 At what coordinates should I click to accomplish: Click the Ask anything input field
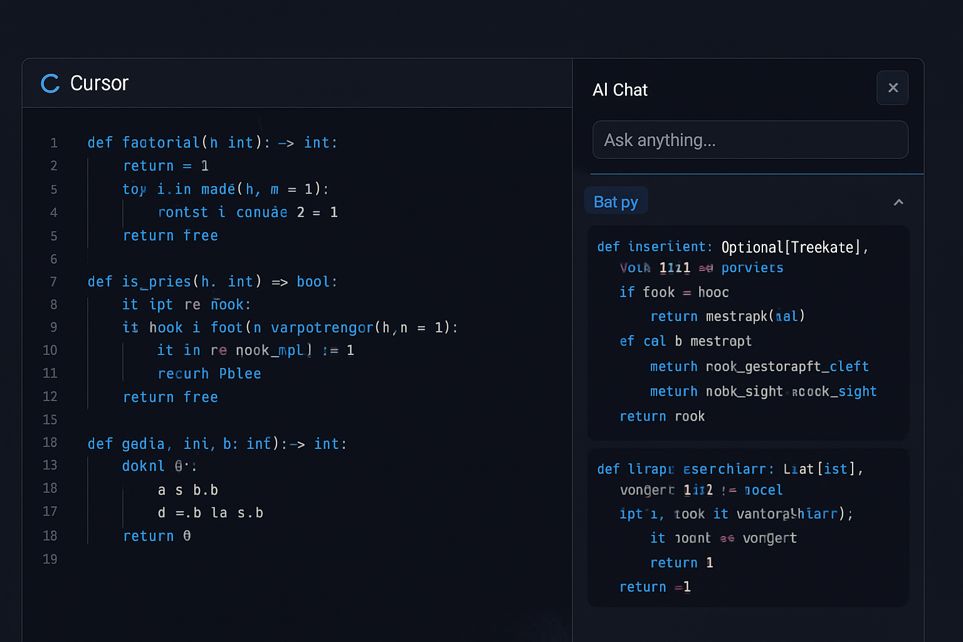(750, 140)
